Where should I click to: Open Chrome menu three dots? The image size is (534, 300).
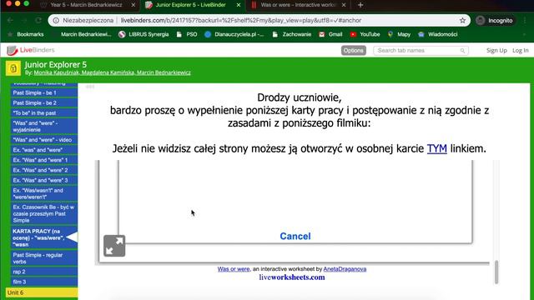(x=525, y=20)
